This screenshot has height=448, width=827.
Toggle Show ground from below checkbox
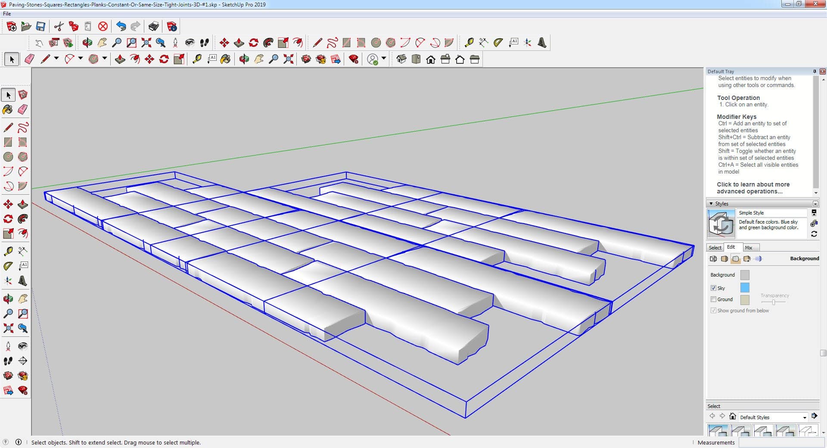(713, 310)
